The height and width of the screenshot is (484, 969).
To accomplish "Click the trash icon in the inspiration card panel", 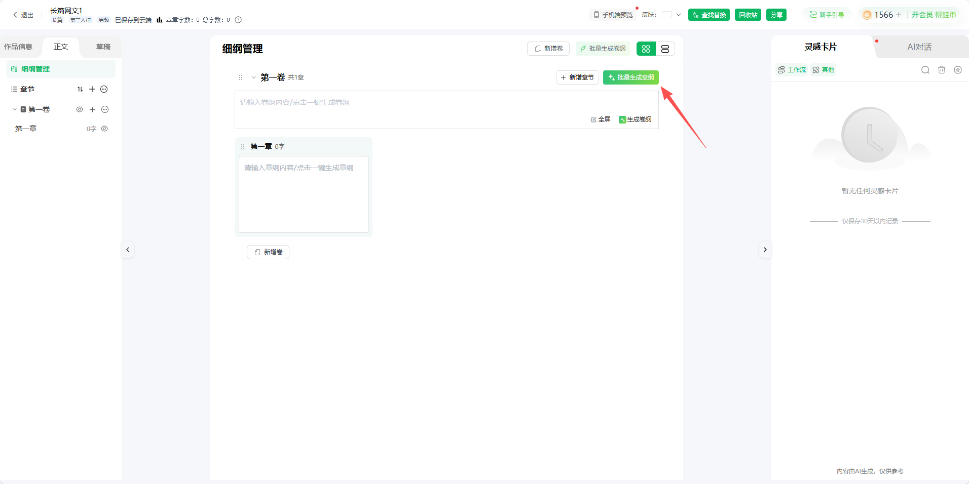I will [x=942, y=70].
